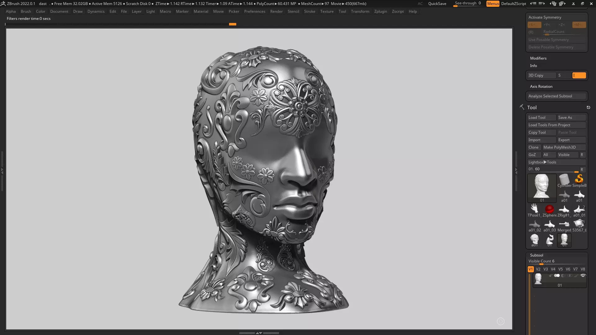The image size is (596, 335).
Task: Toggle X axis symmetry button
Action: coord(534,25)
